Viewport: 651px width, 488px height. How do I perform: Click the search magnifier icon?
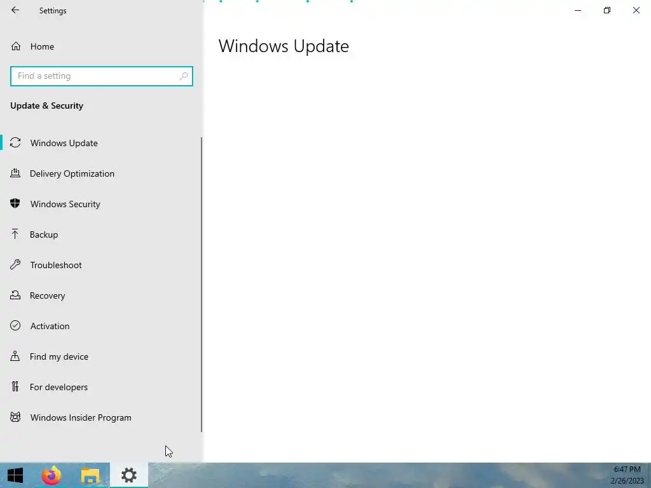[184, 76]
